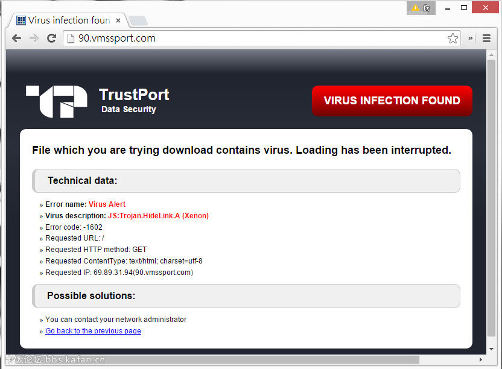Click the horizontal scrollbar thumb
Viewport: 502px width, 369px height.
212,360
